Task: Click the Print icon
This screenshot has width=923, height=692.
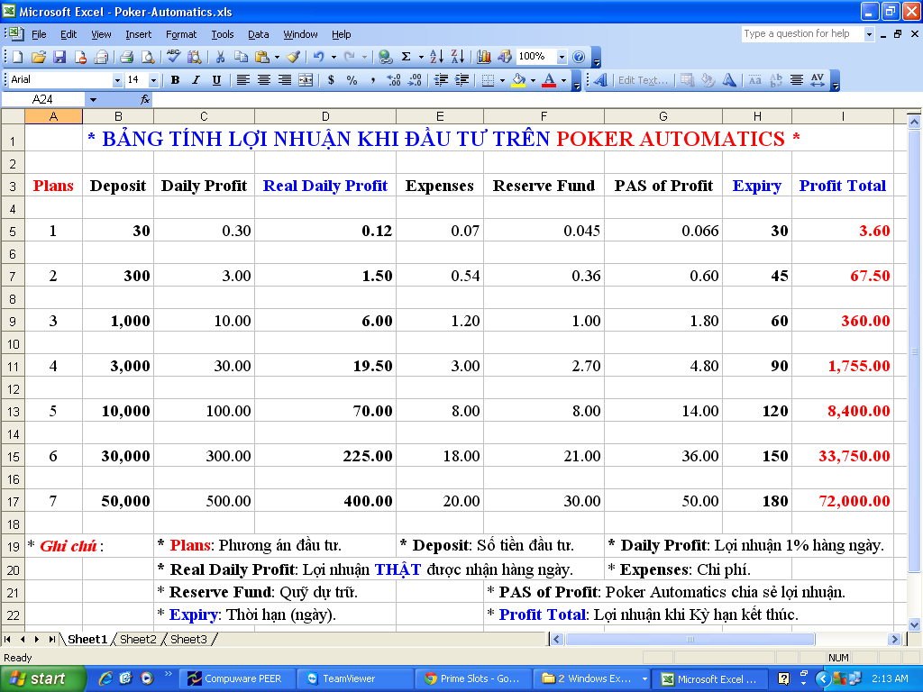Action: pos(126,57)
